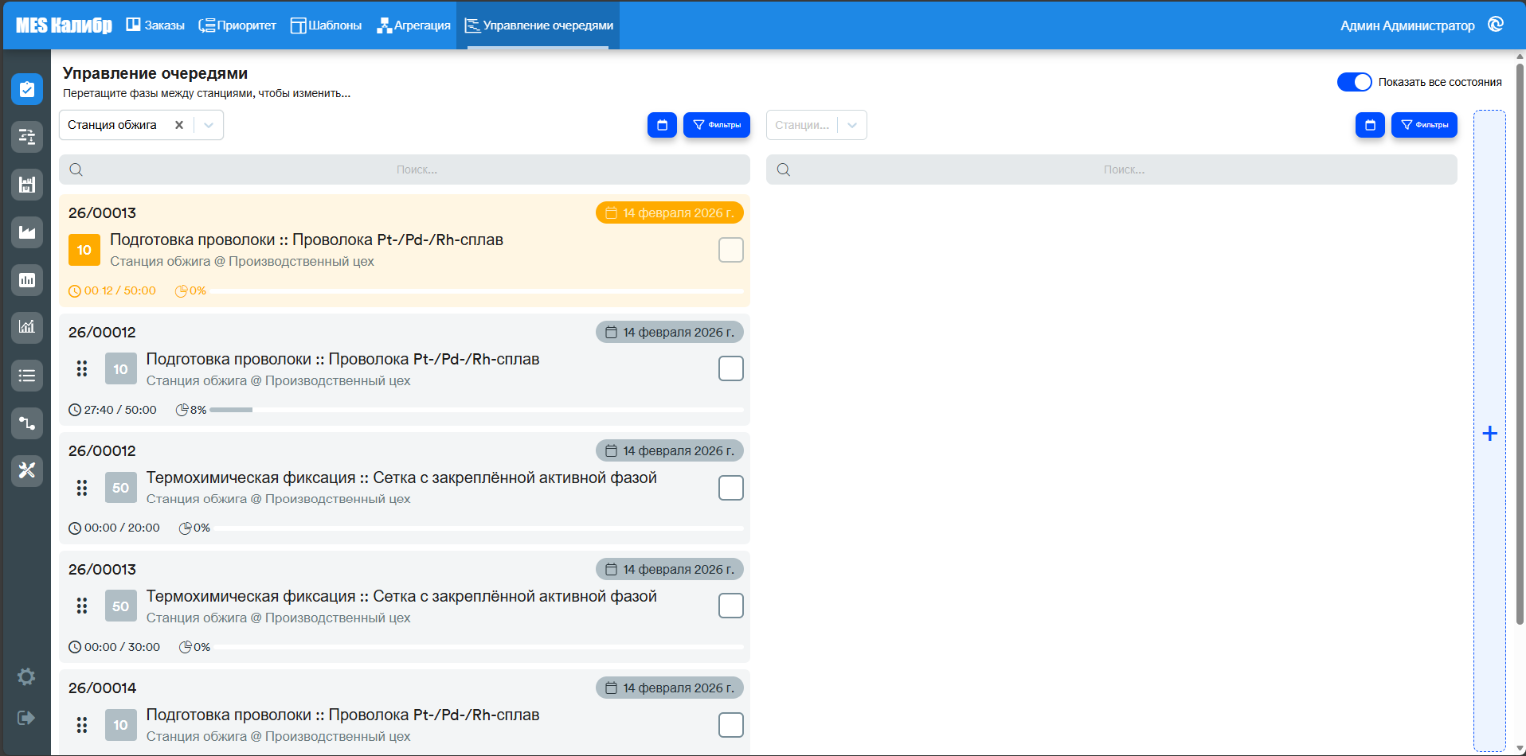This screenshot has width=1526, height=756.
Task: Click the orange 14 февраля 2026 date badge
Action: [x=670, y=212]
